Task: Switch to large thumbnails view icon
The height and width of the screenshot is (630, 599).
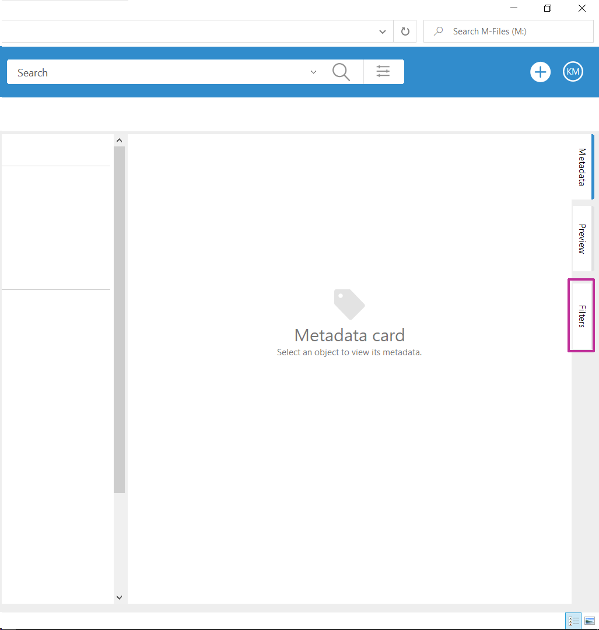Action: [589, 621]
